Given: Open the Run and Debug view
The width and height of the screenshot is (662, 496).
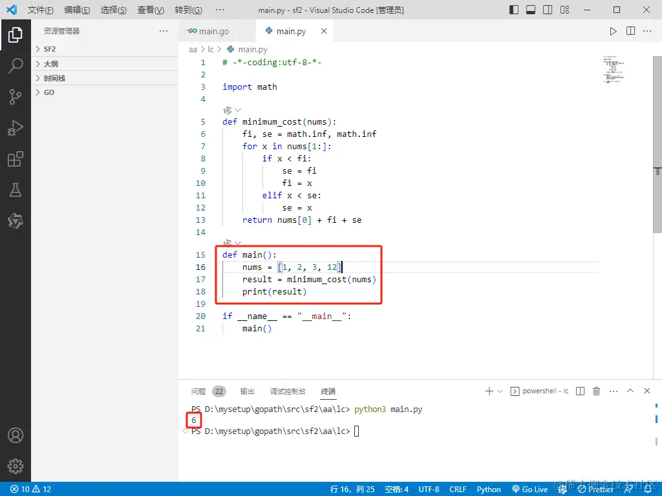Looking at the screenshot, I should pyautogui.click(x=16, y=128).
